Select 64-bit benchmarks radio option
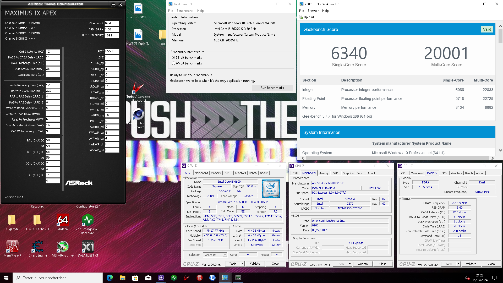The height and width of the screenshot is (283, 503). click(173, 63)
